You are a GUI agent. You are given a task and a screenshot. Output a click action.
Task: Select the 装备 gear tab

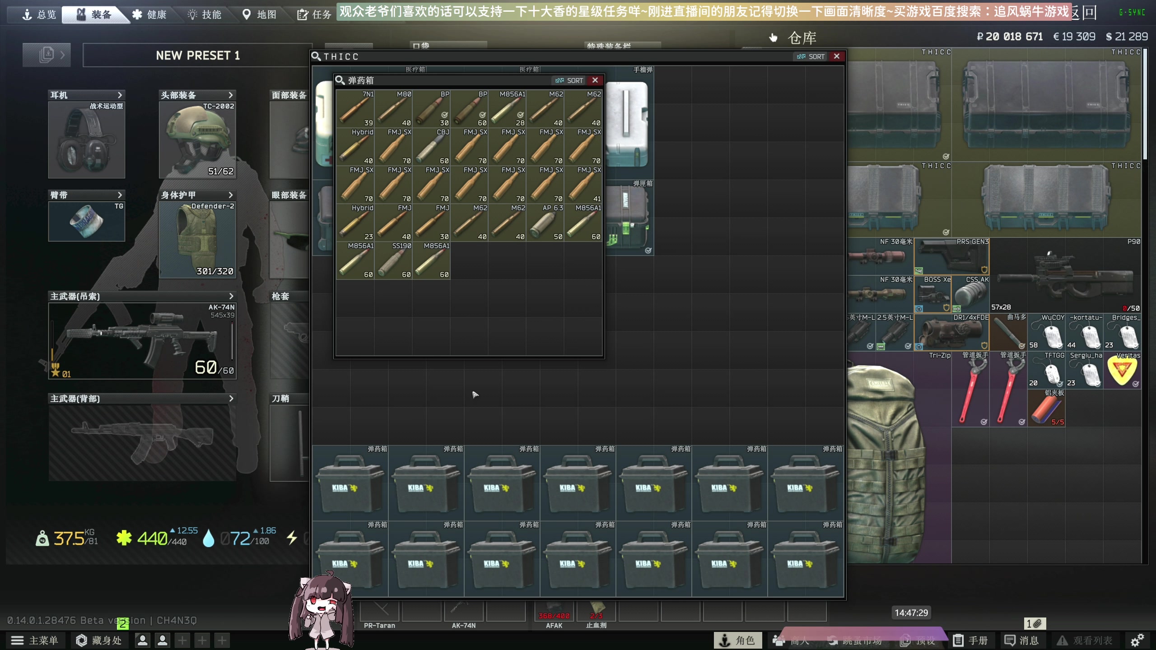pos(94,14)
